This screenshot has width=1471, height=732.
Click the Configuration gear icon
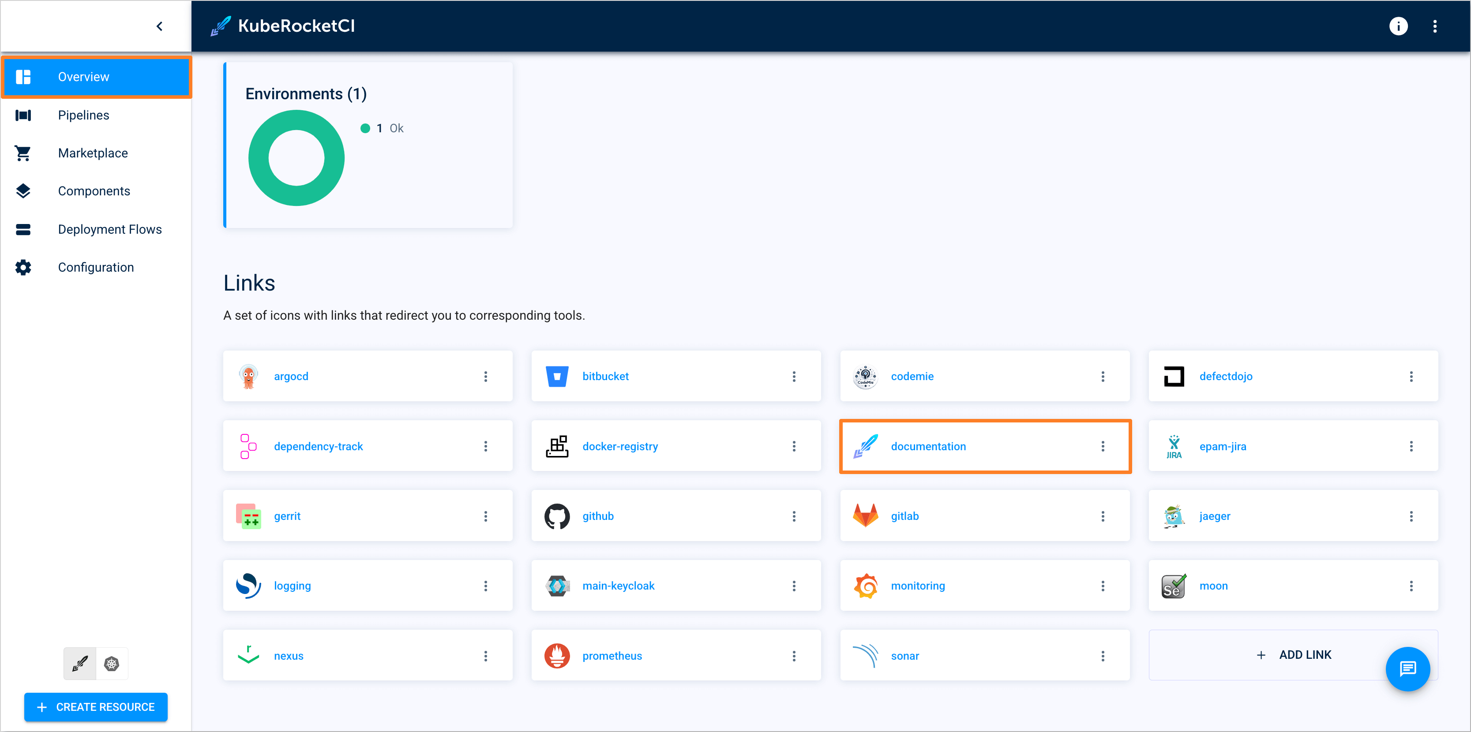point(23,267)
